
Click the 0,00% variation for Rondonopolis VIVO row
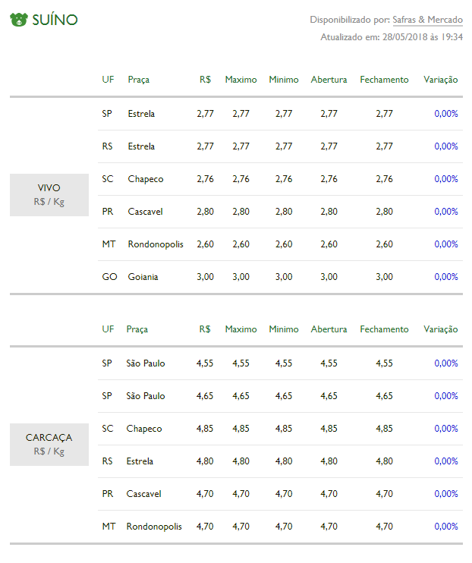point(446,244)
